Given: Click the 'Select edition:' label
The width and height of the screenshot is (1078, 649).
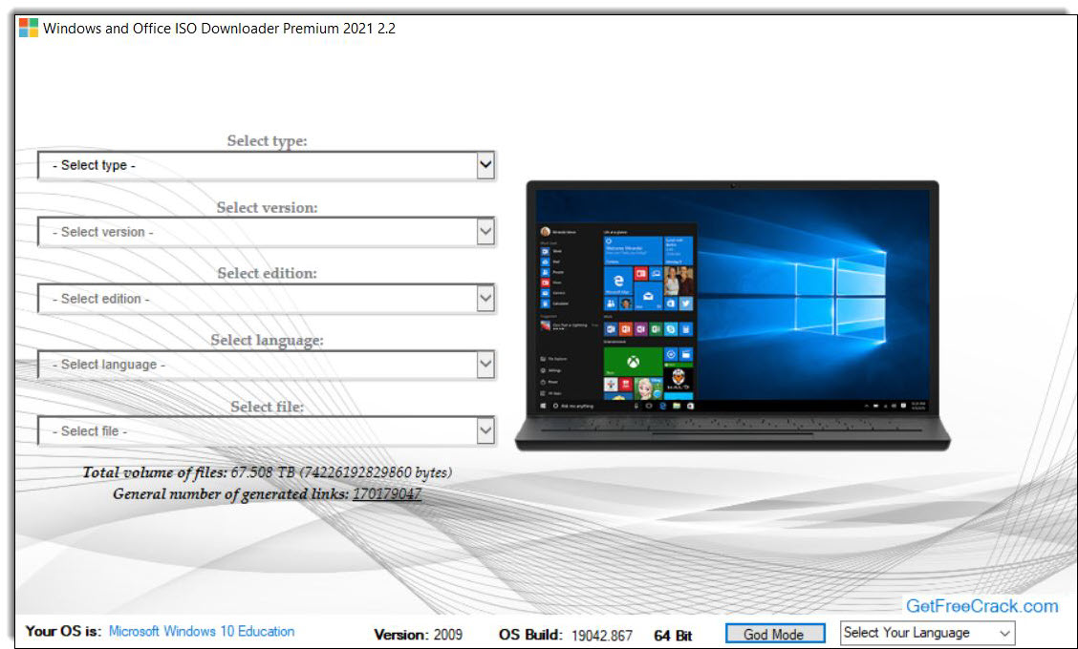Looking at the screenshot, I should [267, 273].
